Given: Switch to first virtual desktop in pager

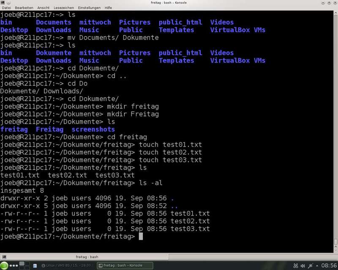Looking at the screenshot, I should 22,264.
